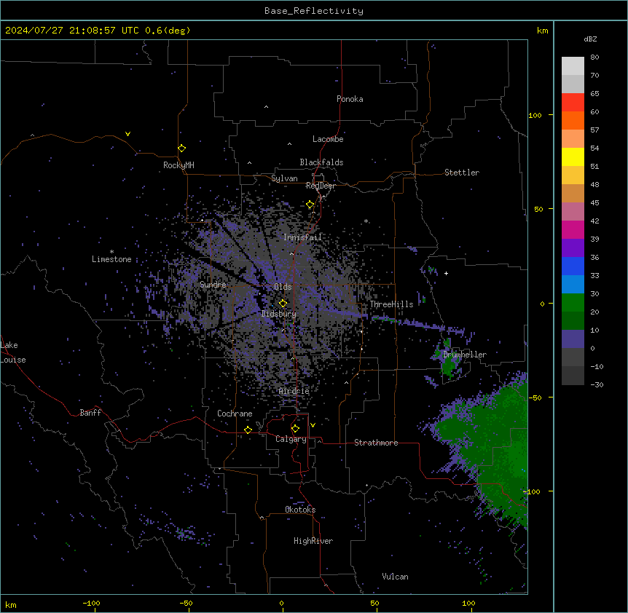Viewport: 628px width, 613px height.
Task: Select the yellow diamond marker above Didsbury
Action: click(283, 303)
